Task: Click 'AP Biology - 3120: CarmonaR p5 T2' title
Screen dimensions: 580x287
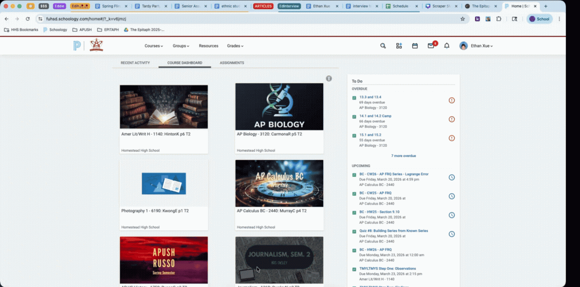Action: [269, 134]
